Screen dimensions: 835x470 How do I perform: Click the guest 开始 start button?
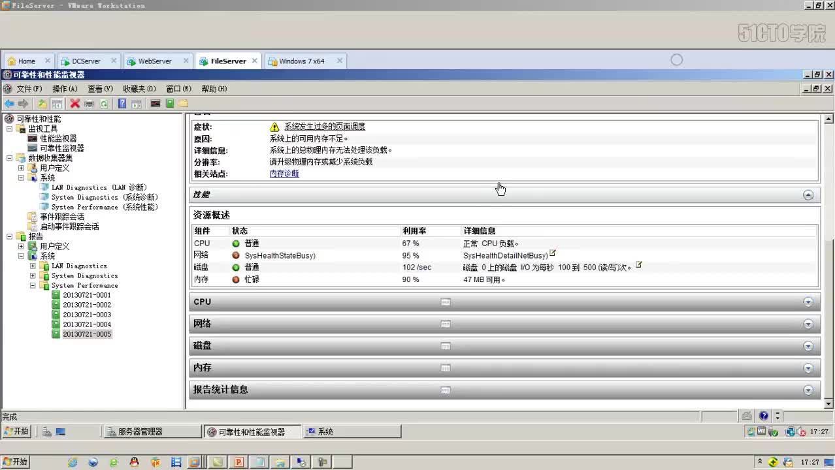coord(17,431)
